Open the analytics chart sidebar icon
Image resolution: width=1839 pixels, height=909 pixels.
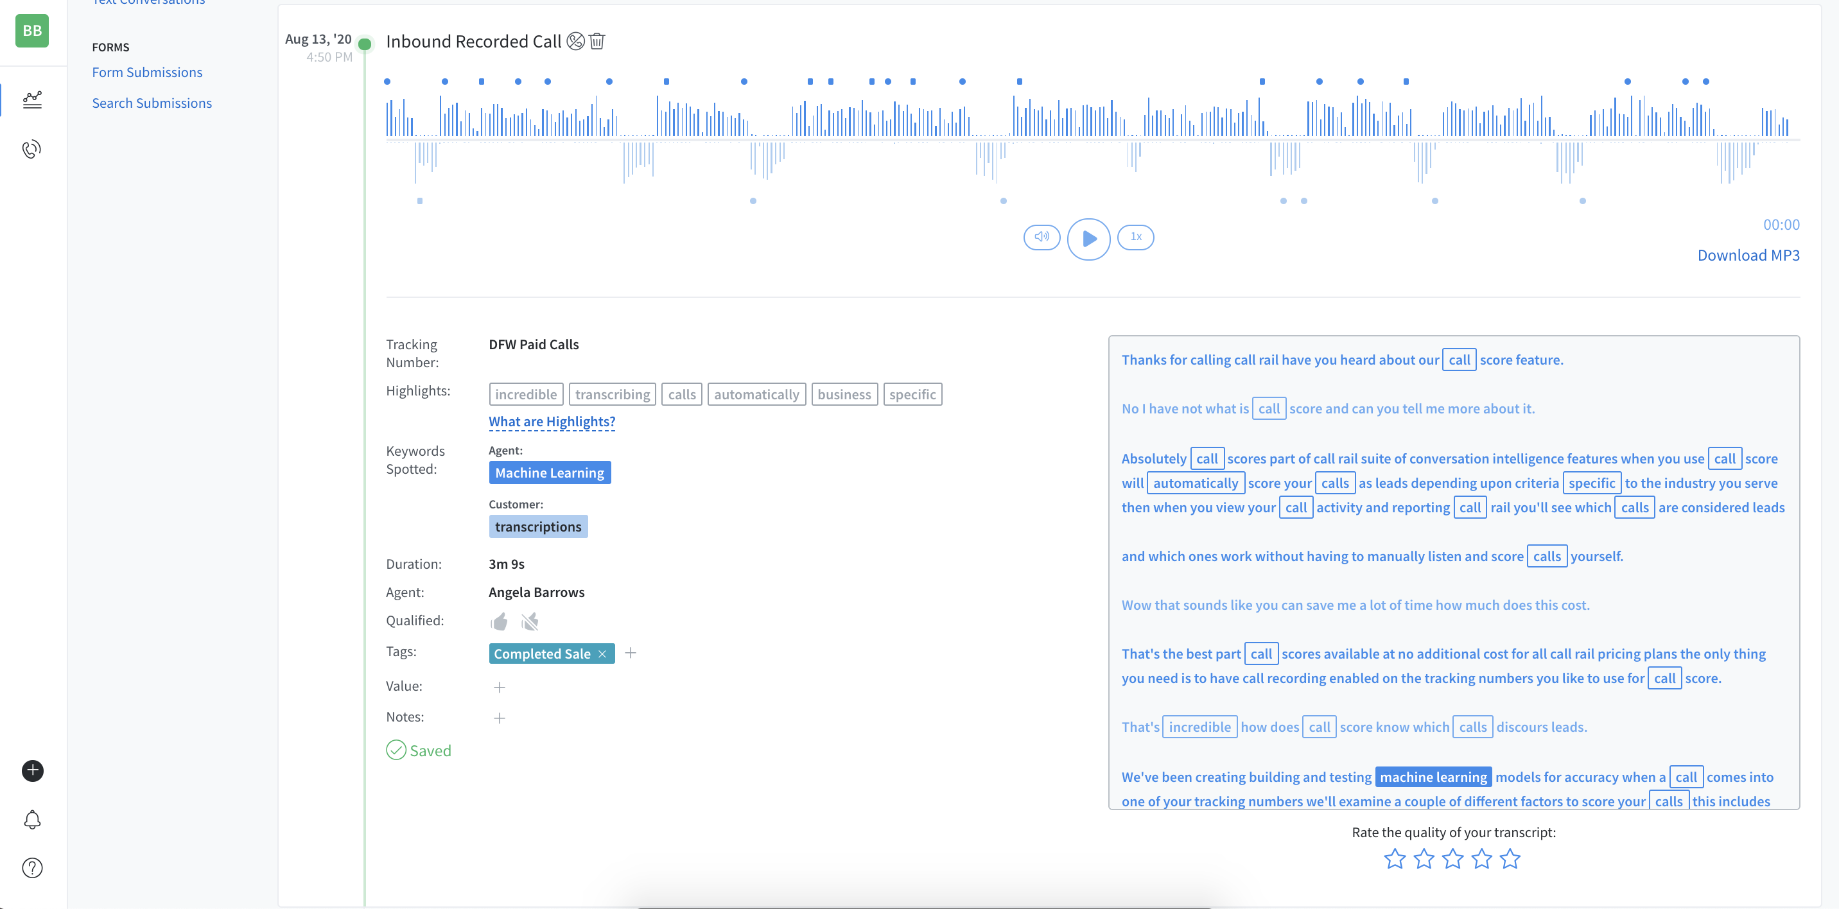(32, 99)
